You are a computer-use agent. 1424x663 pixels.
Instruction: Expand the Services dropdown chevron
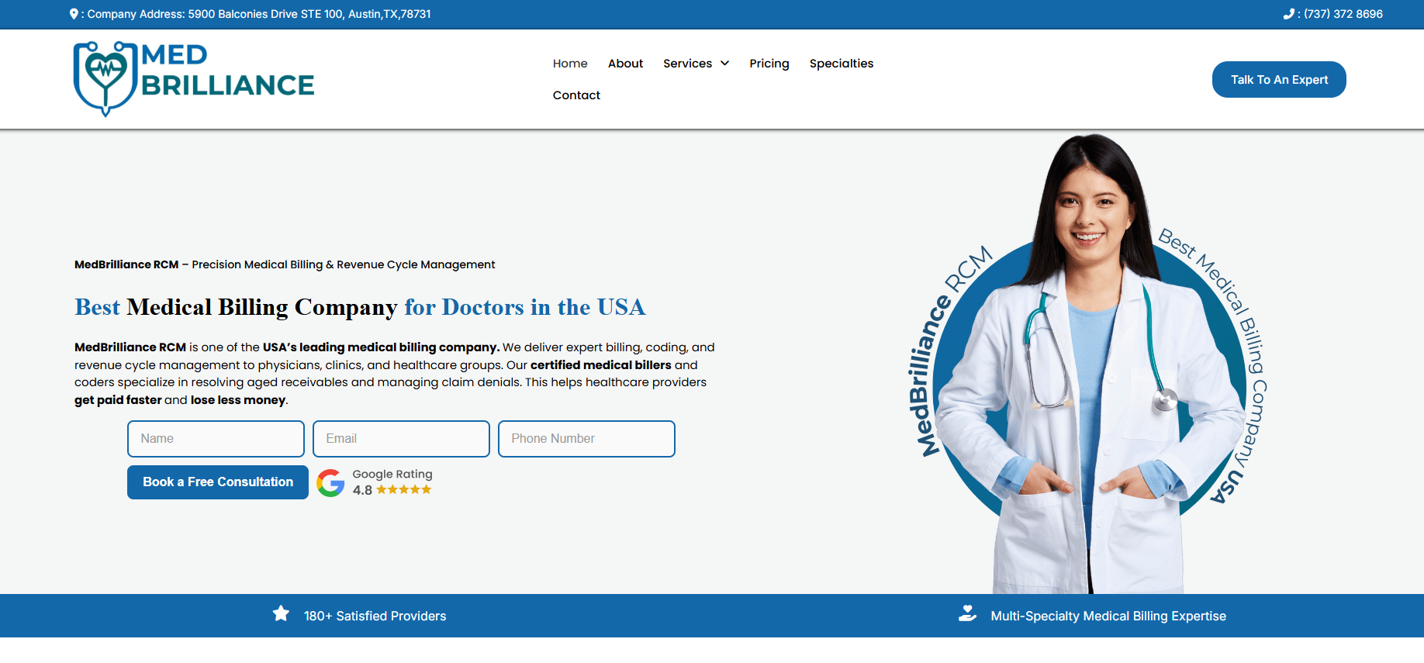725,64
